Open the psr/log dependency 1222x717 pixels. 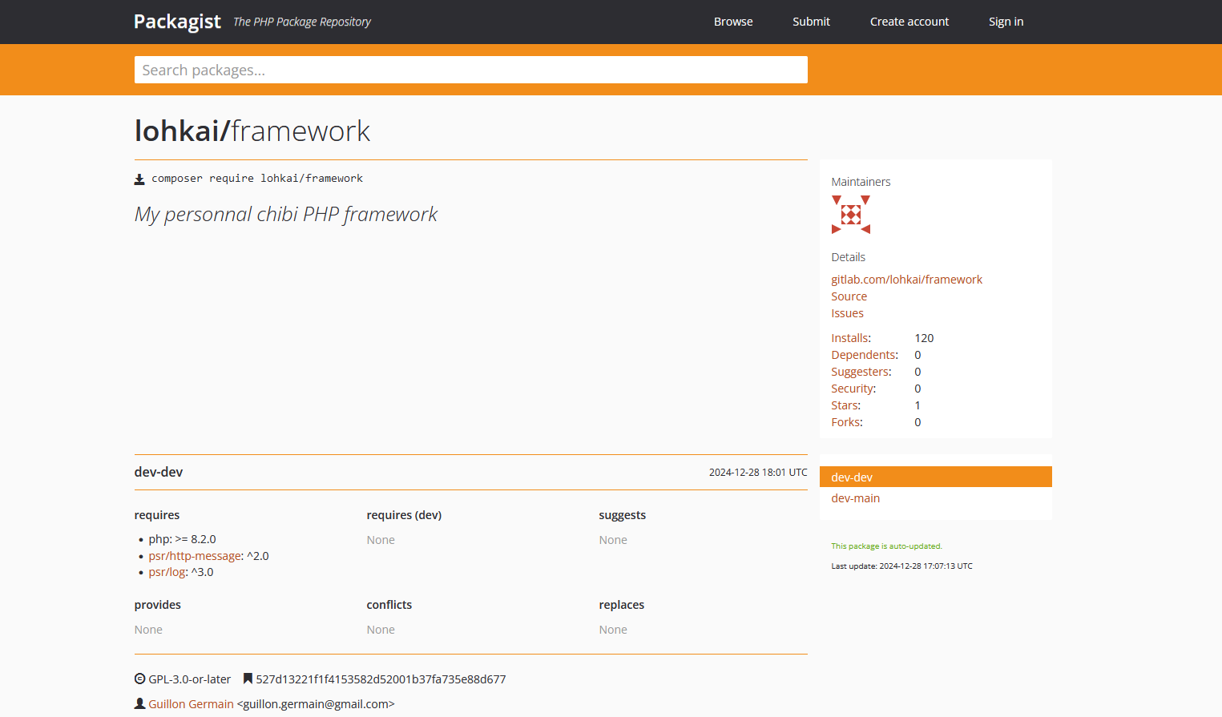click(x=167, y=572)
